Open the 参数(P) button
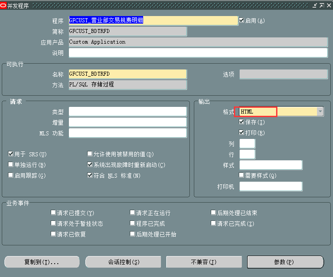Screen dimensions: 333x277 click(x=285, y=262)
